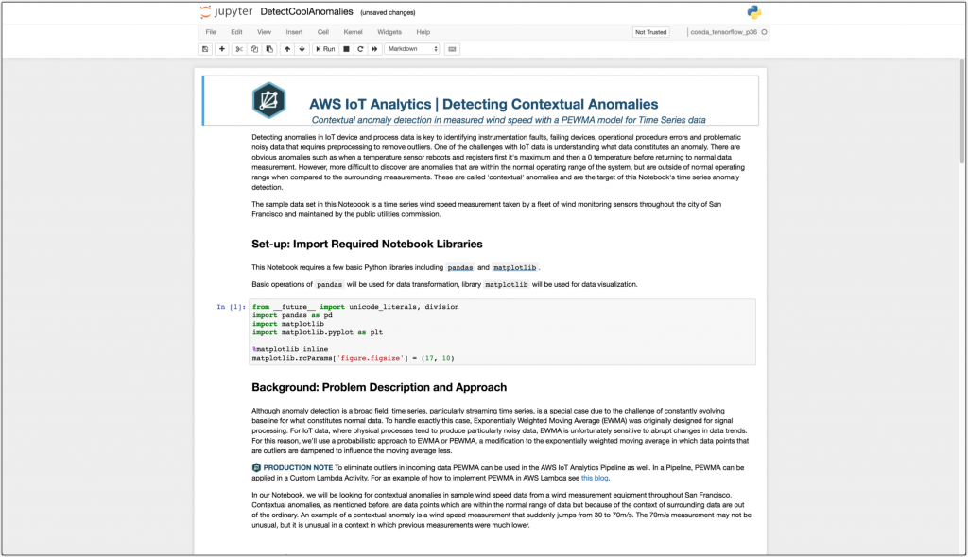The width and height of the screenshot is (968, 557).
Task: Open the Insert menu
Action: (295, 32)
